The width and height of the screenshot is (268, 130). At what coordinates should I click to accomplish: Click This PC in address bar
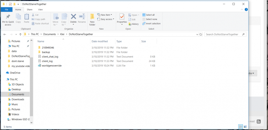point(35,34)
